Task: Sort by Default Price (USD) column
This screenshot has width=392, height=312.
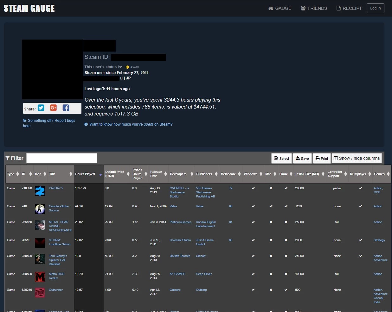Action: pyautogui.click(x=117, y=174)
